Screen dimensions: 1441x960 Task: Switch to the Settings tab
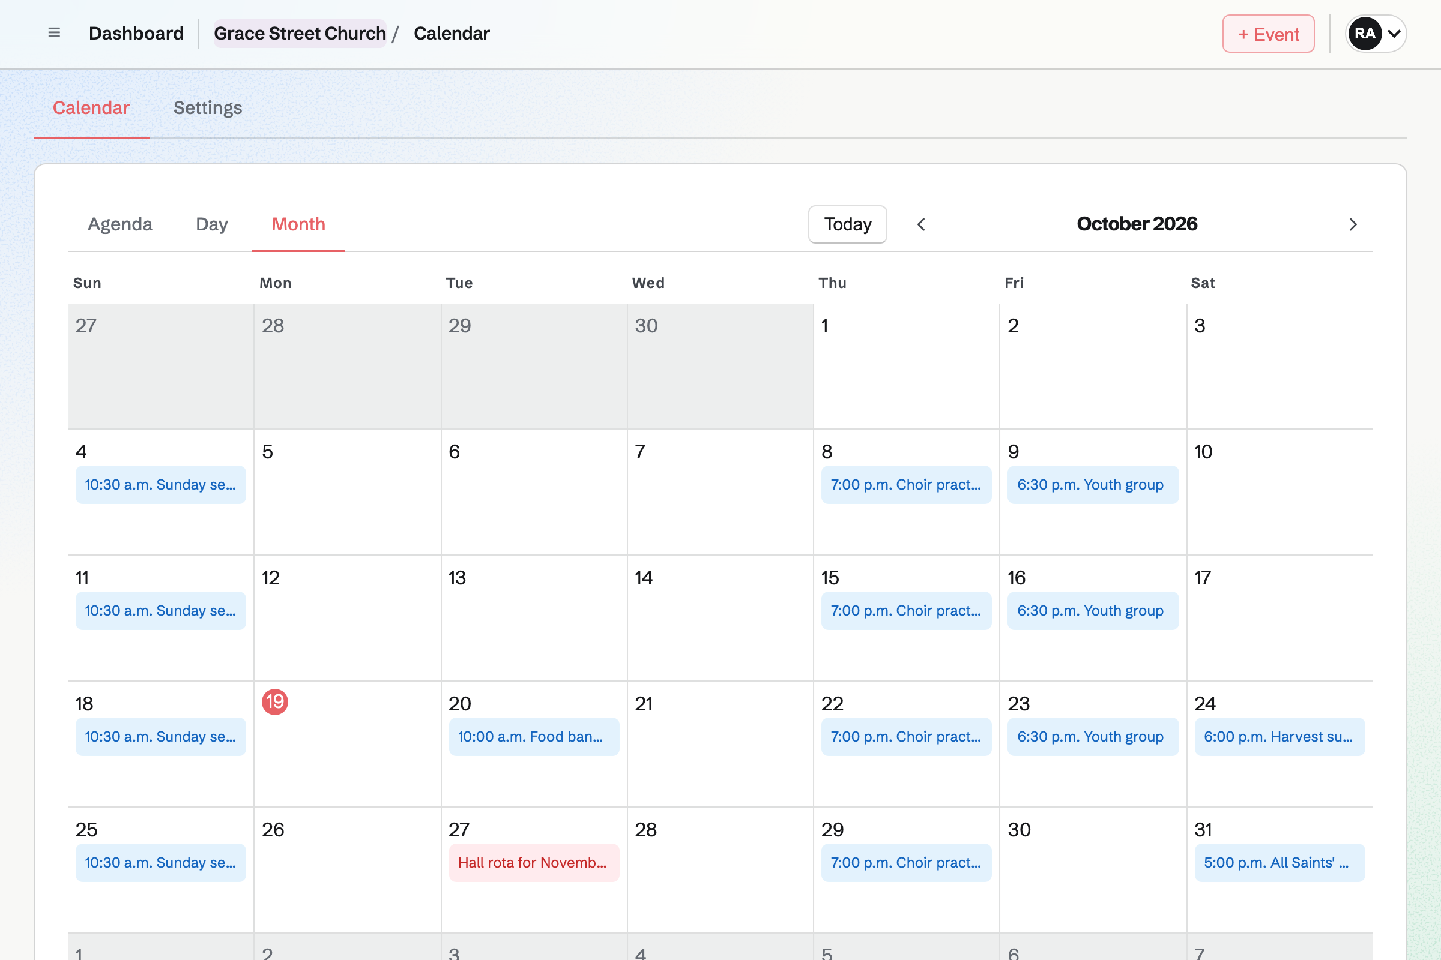(208, 108)
